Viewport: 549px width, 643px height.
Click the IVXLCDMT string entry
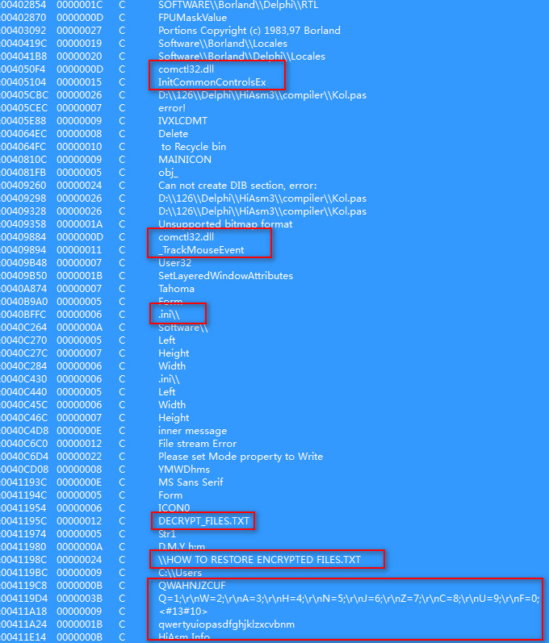[x=182, y=121]
